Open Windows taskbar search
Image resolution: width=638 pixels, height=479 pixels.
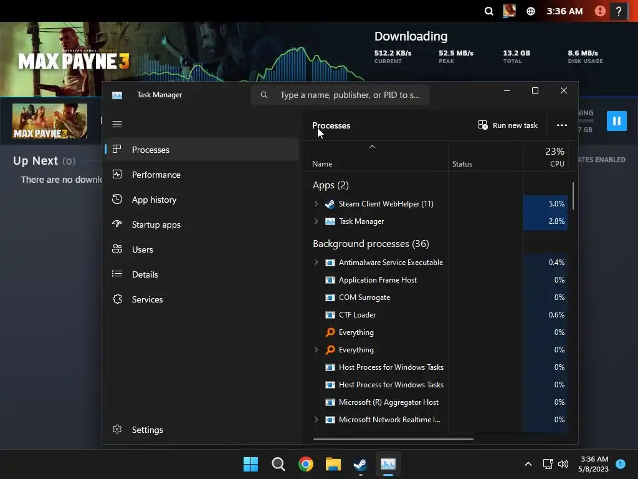279,464
